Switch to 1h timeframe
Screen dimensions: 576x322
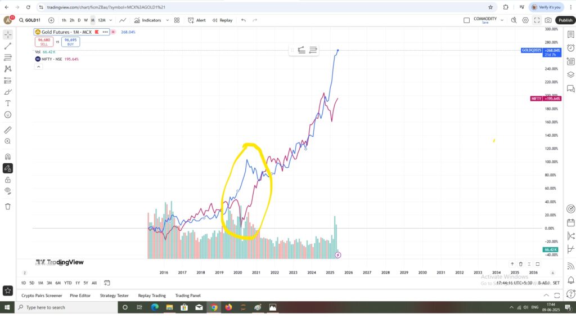pos(64,20)
